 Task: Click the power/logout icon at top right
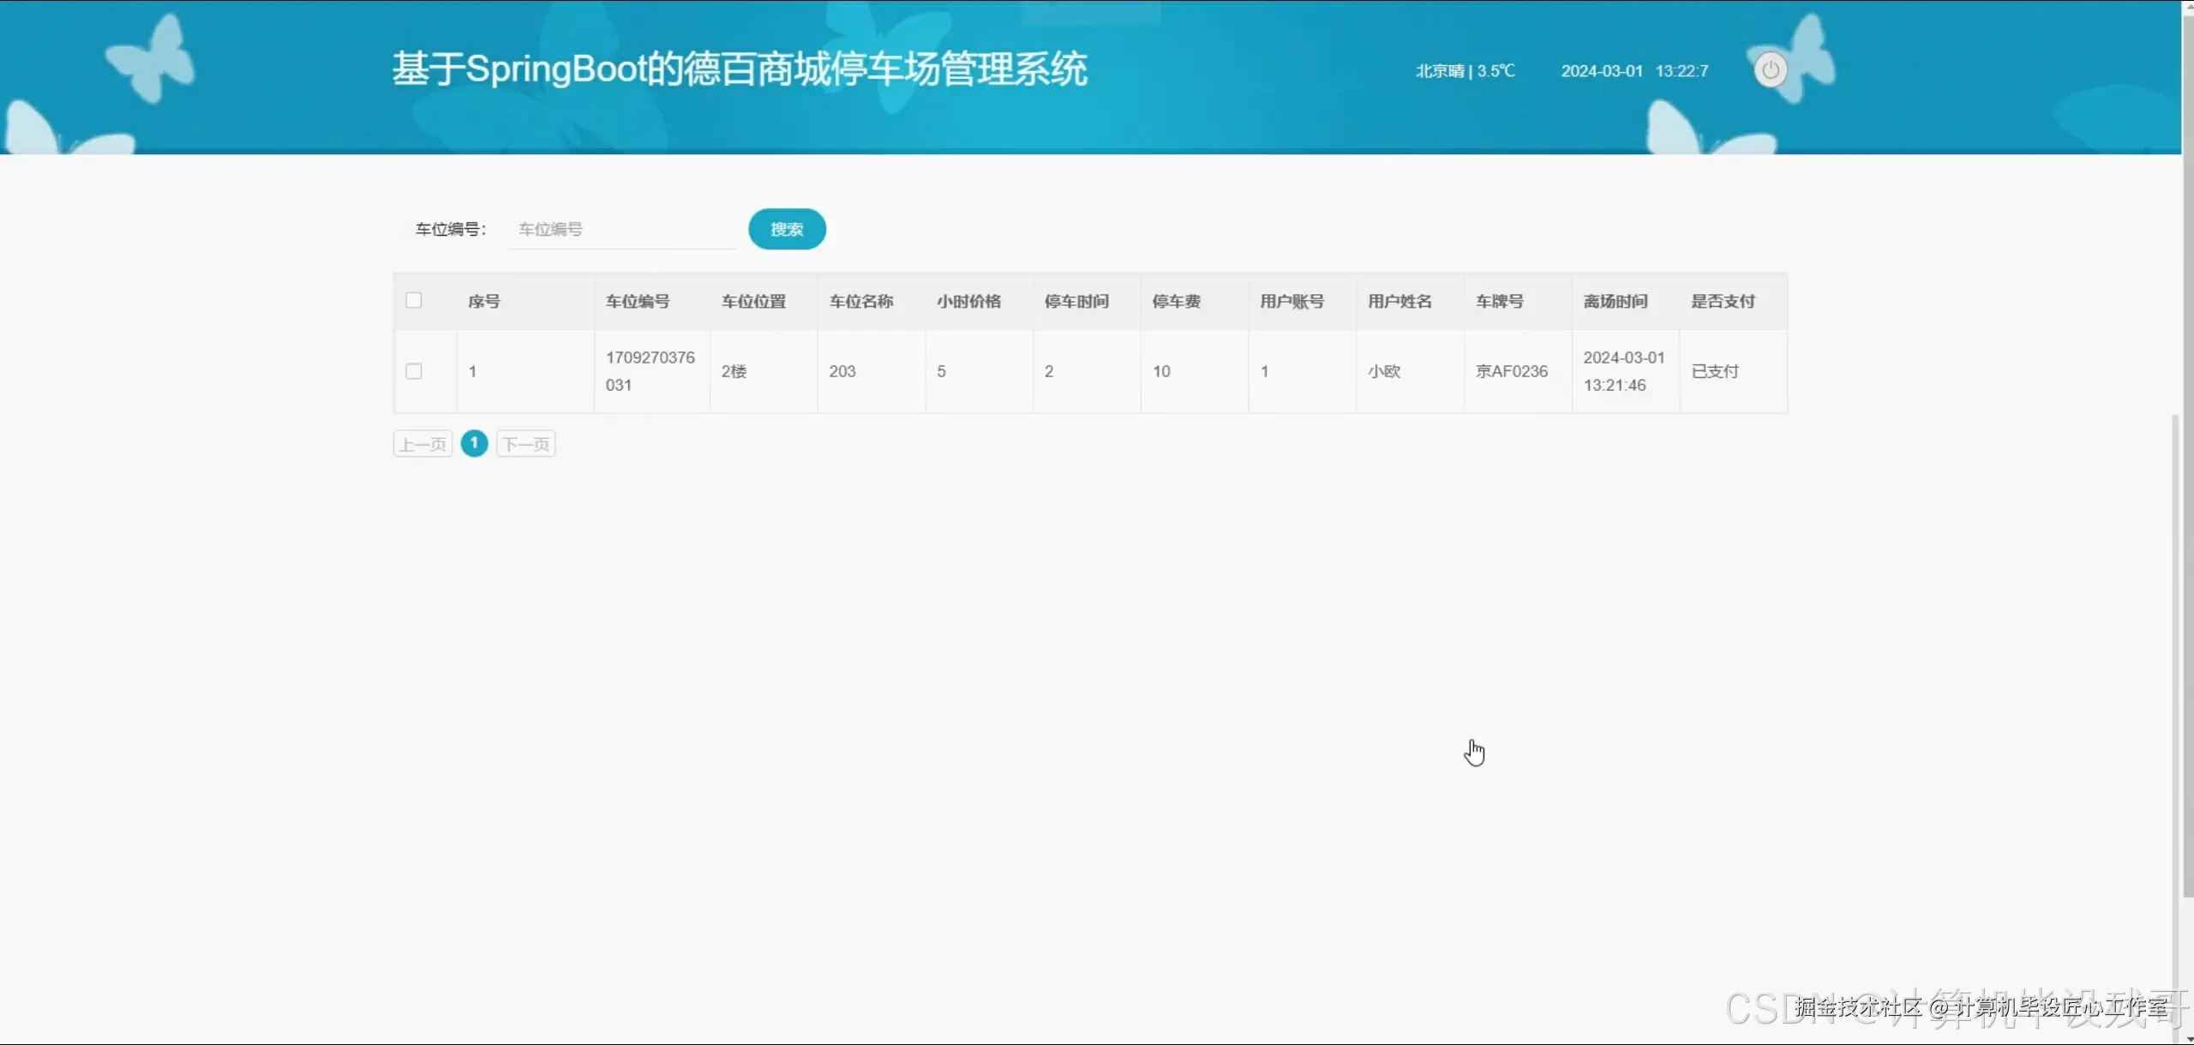pyautogui.click(x=1771, y=69)
